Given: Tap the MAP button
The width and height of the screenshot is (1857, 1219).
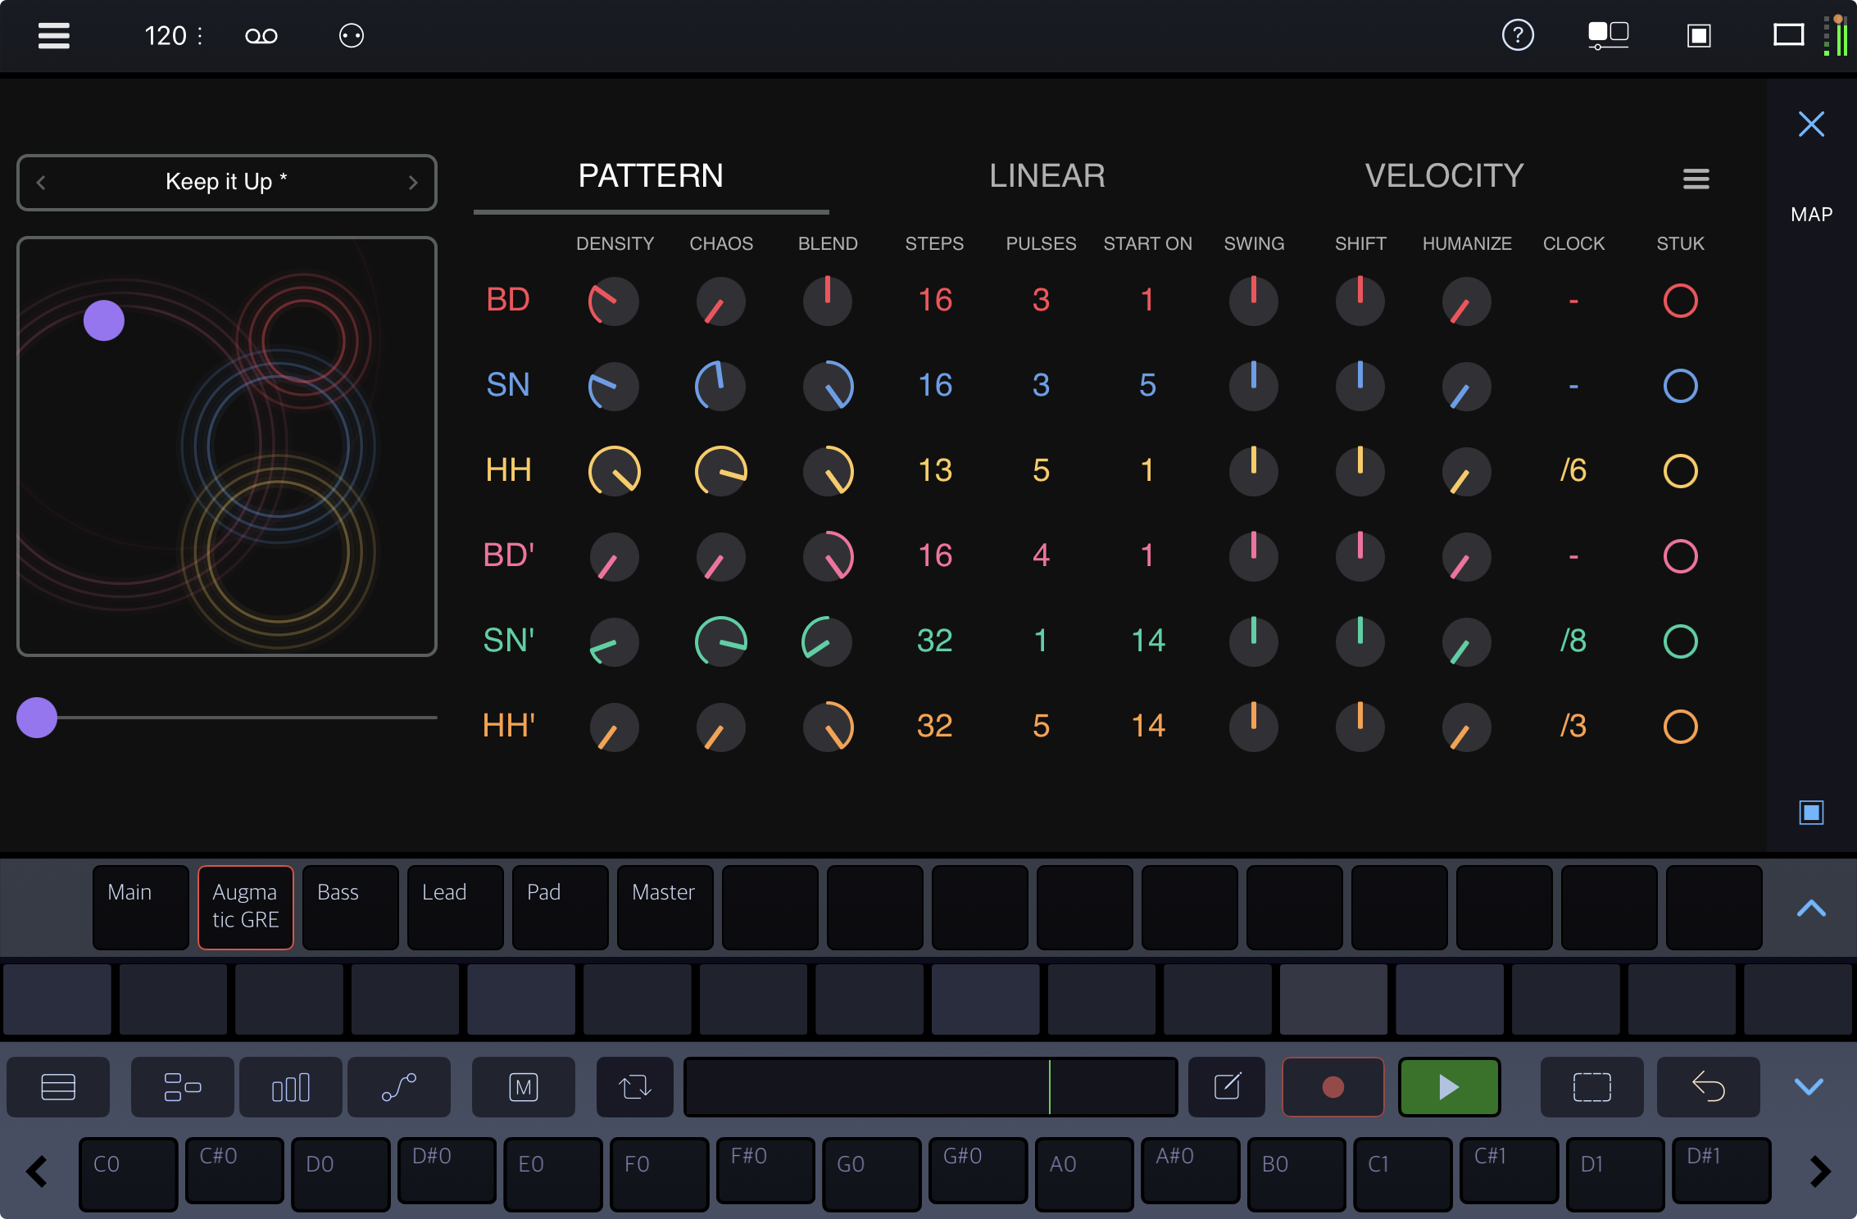Looking at the screenshot, I should pyautogui.click(x=1811, y=213).
